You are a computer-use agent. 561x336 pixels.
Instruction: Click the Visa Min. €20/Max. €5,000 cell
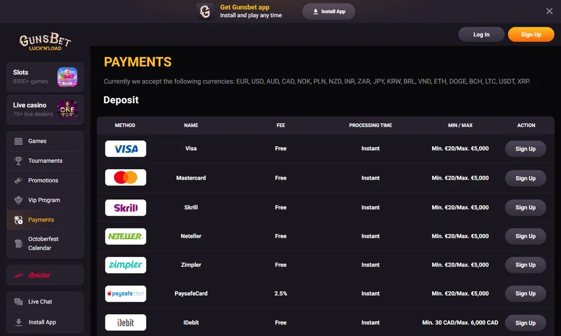460,148
